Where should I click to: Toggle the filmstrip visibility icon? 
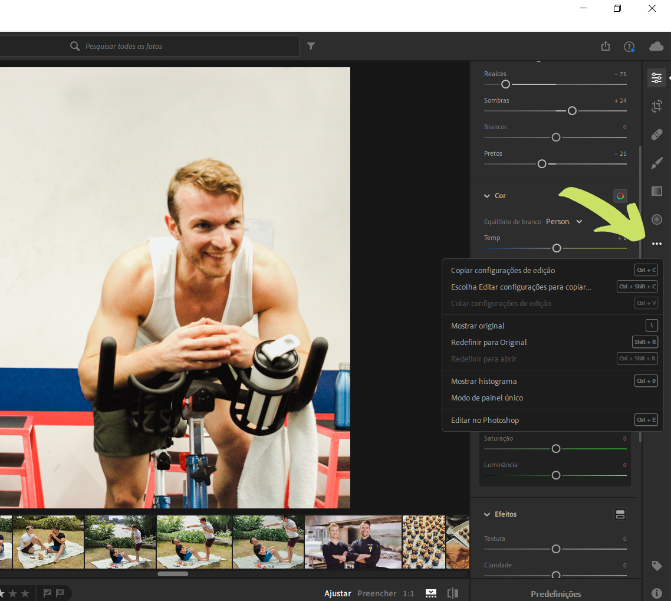431,593
